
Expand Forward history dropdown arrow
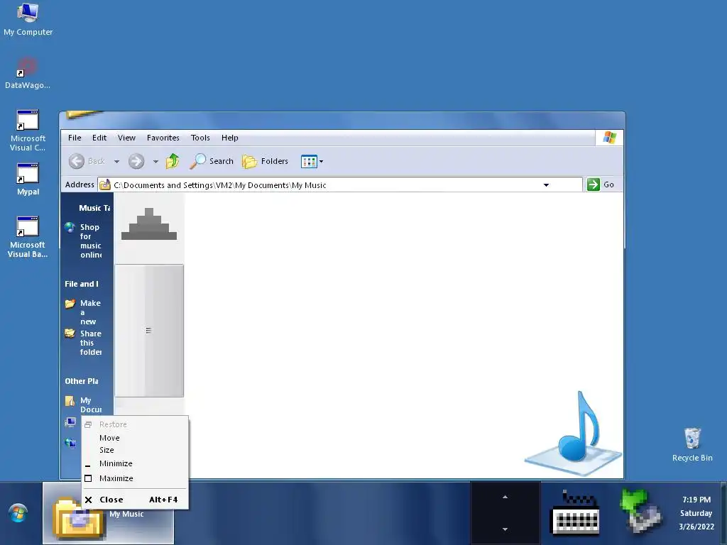pyautogui.click(x=155, y=161)
